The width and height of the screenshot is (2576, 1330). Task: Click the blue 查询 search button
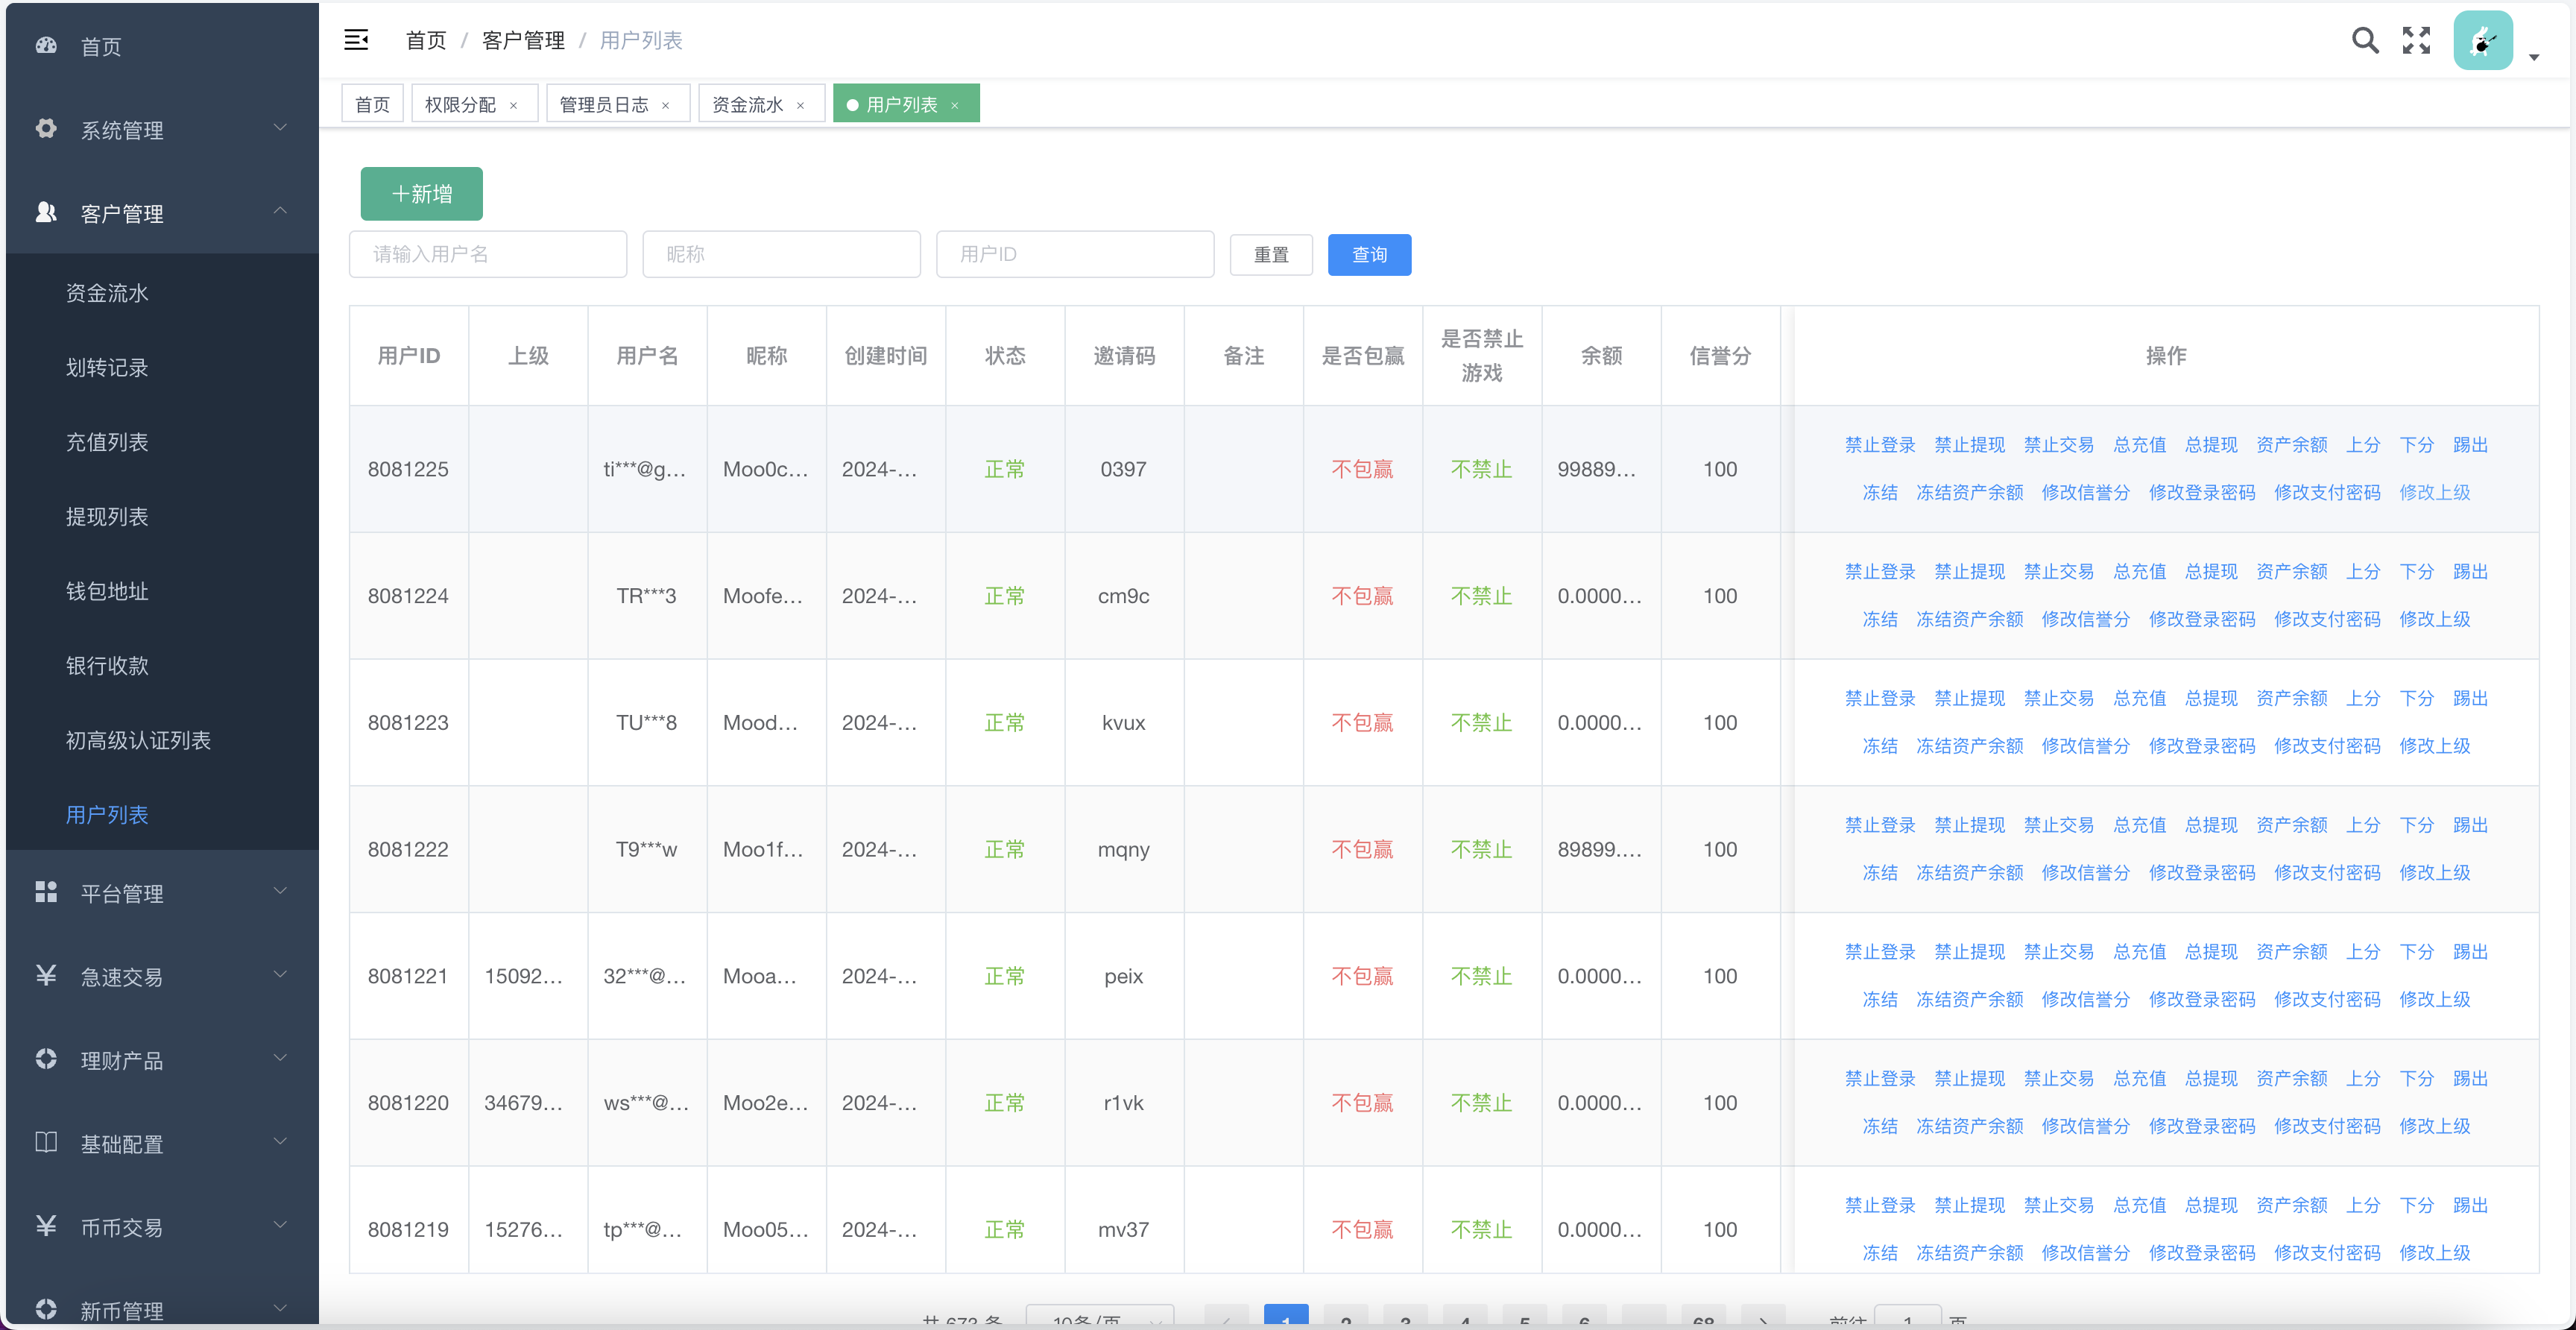pyautogui.click(x=1369, y=254)
